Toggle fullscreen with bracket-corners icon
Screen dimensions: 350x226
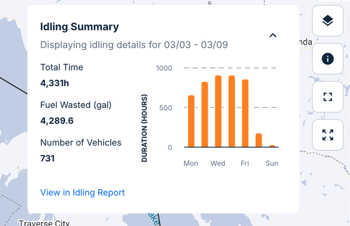point(327,97)
